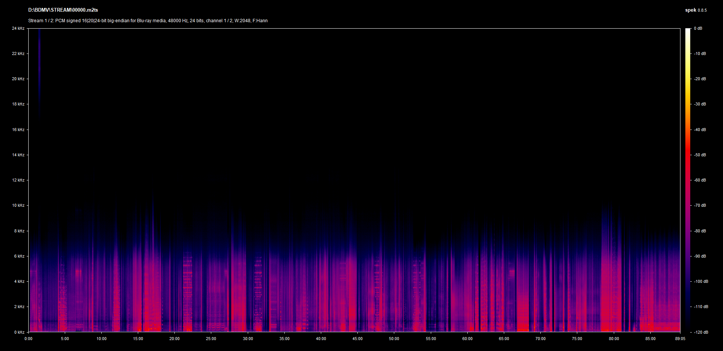The width and height of the screenshot is (723, 351).
Task: Click the 45:00 time axis label
Action: click(357, 339)
